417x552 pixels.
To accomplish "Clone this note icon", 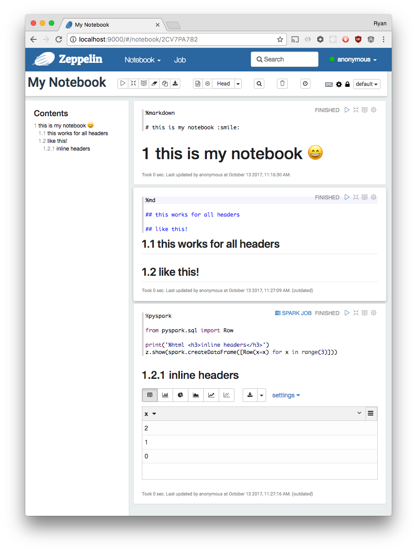I will click(x=165, y=84).
